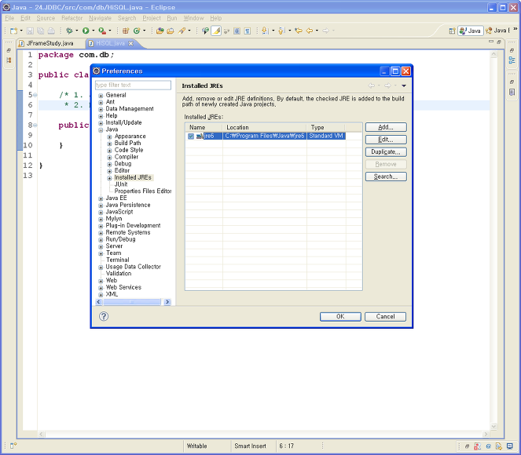This screenshot has height=455, width=521.
Task: Click the New file wizard toolbar icon
Action: [x=13, y=31]
